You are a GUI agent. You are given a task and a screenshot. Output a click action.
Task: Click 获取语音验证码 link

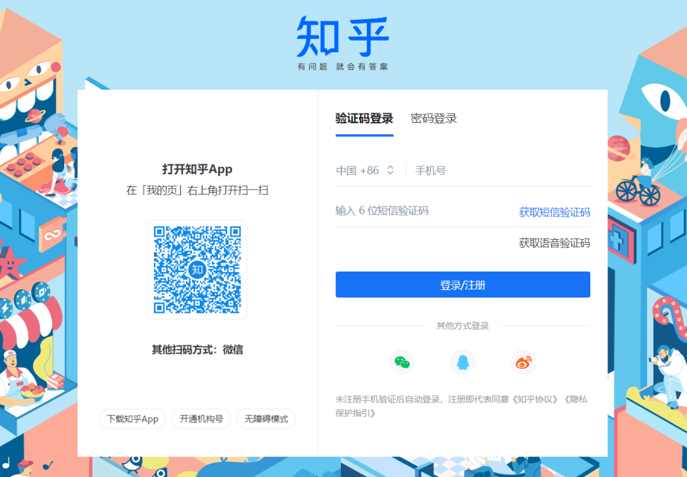pos(554,243)
